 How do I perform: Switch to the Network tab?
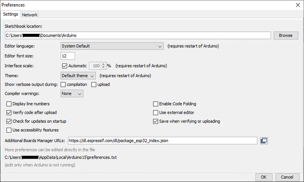(30, 15)
